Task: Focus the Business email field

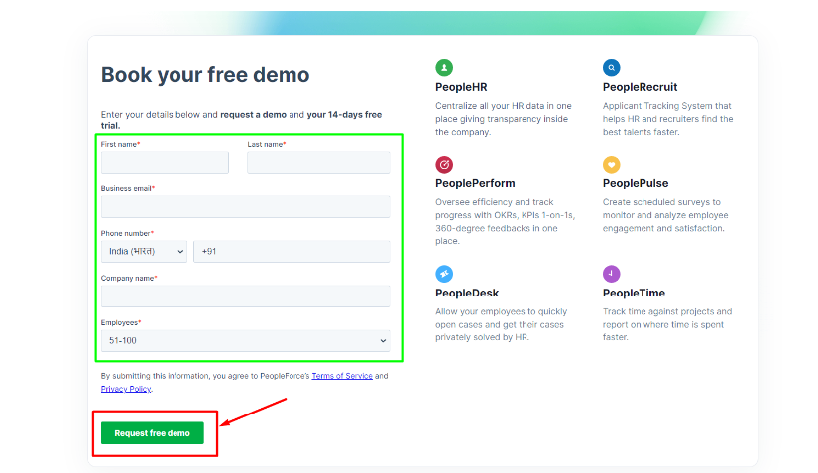Action: (x=245, y=206)
